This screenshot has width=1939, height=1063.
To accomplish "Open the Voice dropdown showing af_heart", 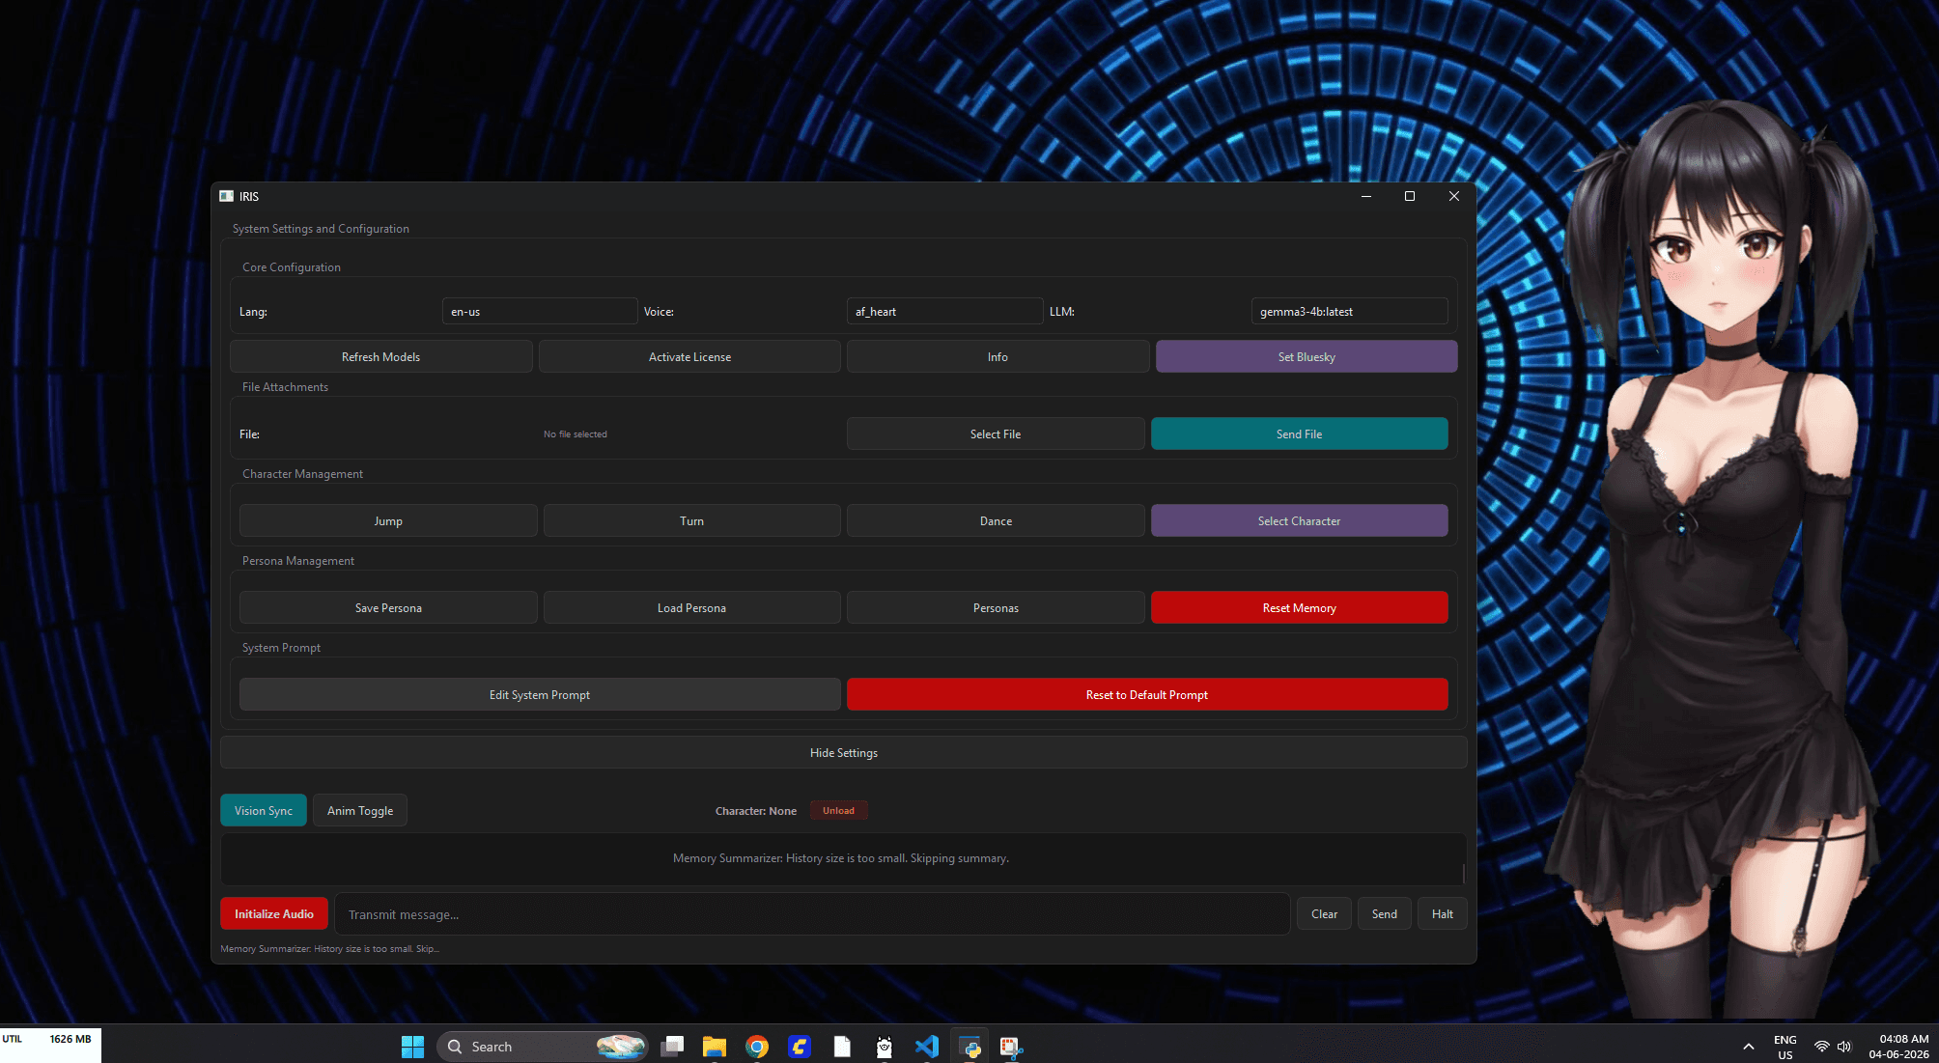I will pos(944,311).
